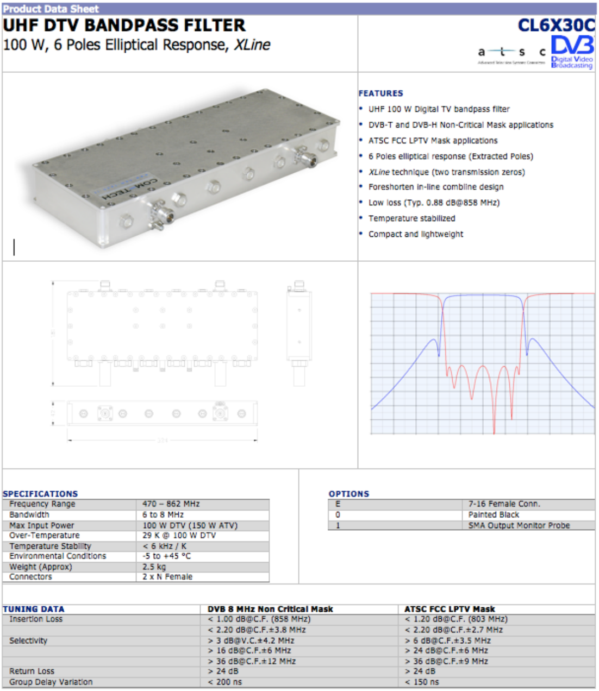Viewport: 599px width, 691px height.
Task: Click feature ATSC FCC LPTV Mask applications
Action: point(433,141)
